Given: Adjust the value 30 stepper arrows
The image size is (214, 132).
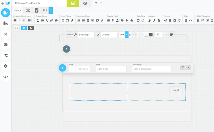Looking at the screenshot, I should click(163, 35).
